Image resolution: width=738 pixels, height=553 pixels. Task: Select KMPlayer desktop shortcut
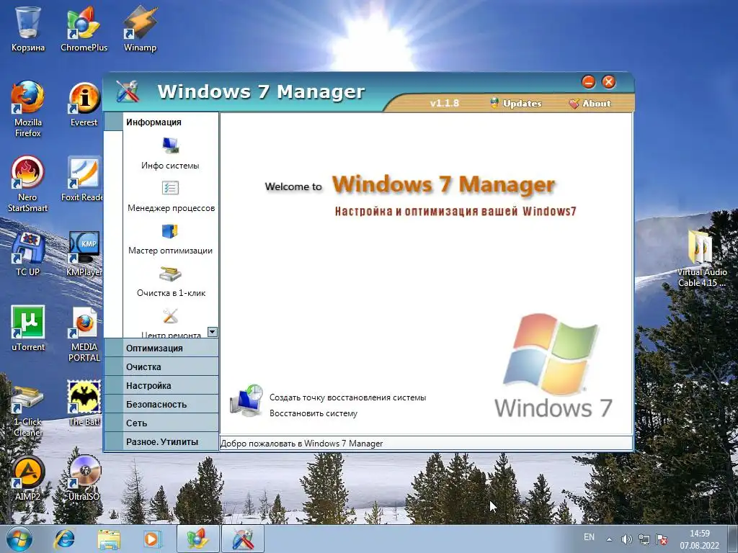[x=84, y=254]
